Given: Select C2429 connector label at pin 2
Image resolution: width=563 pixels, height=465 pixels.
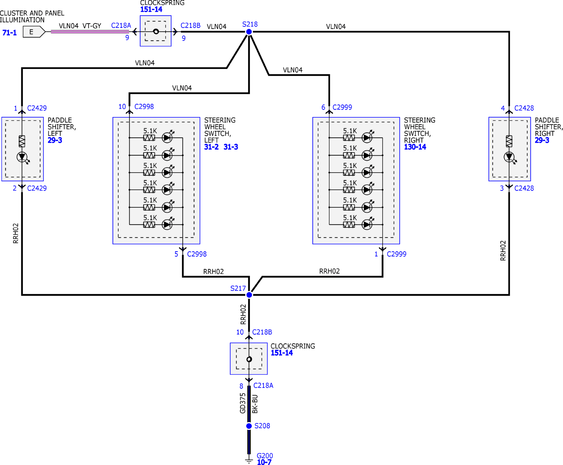Looking at the screenshot, I should tap(37, 188).
